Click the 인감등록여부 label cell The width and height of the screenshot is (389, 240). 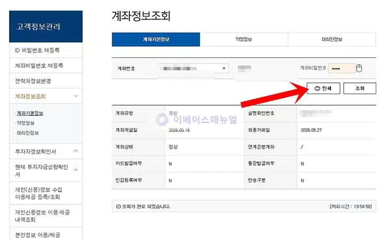coord(138,181)
